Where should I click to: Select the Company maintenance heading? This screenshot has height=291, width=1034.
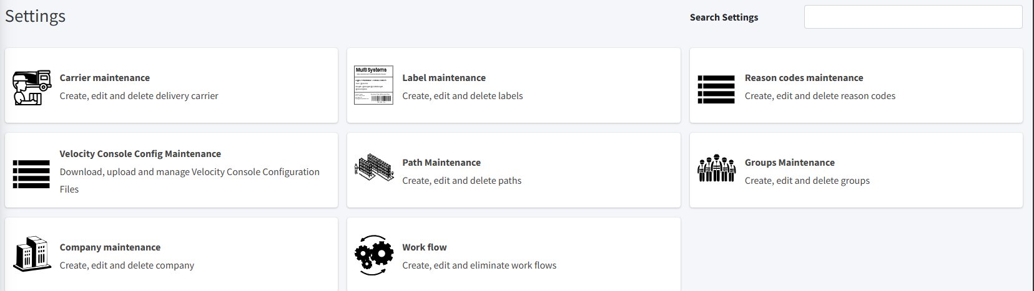(x=110, y=247)
